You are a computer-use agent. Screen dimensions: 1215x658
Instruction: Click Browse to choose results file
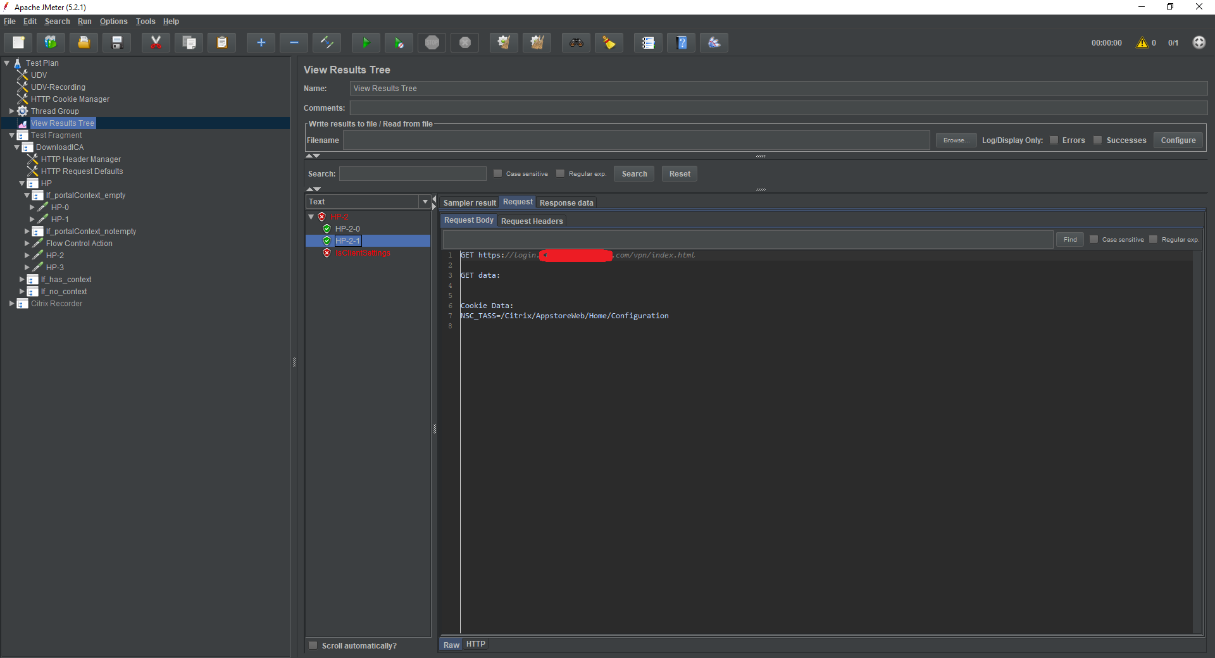(956, 140)
